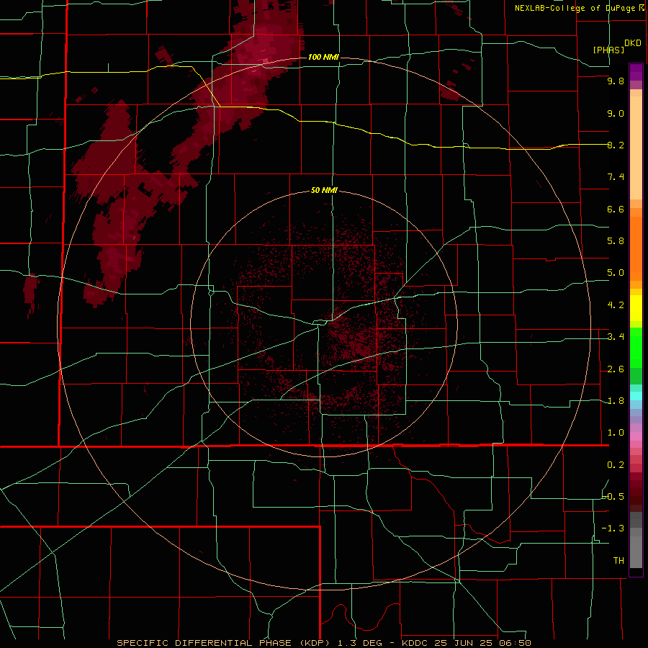Select the 9.8 color scale value

click(x=616, y=81)
